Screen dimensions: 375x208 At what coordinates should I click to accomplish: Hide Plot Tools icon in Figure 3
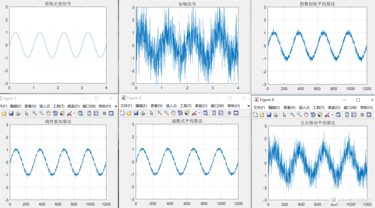click(104, 114)
